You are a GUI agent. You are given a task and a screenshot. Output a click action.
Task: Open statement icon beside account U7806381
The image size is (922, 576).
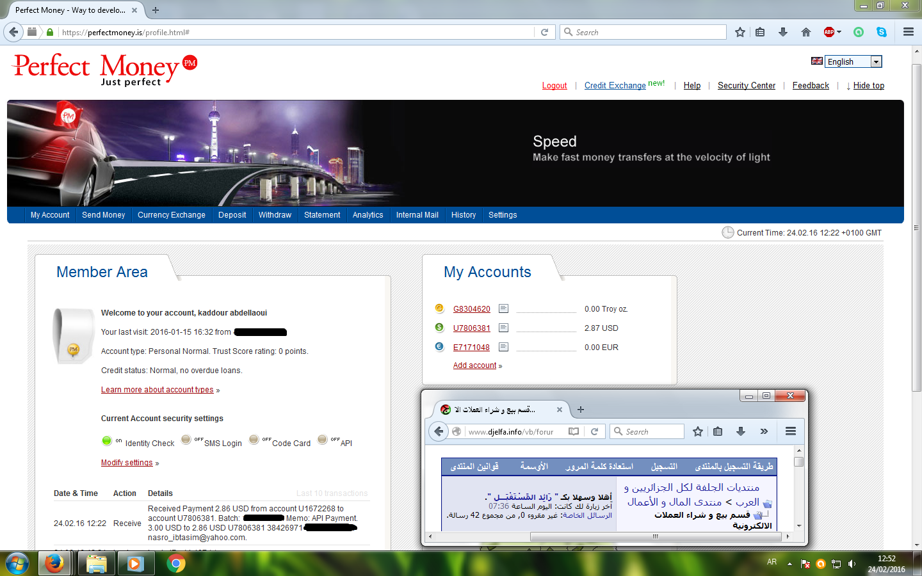click(504, 328)
